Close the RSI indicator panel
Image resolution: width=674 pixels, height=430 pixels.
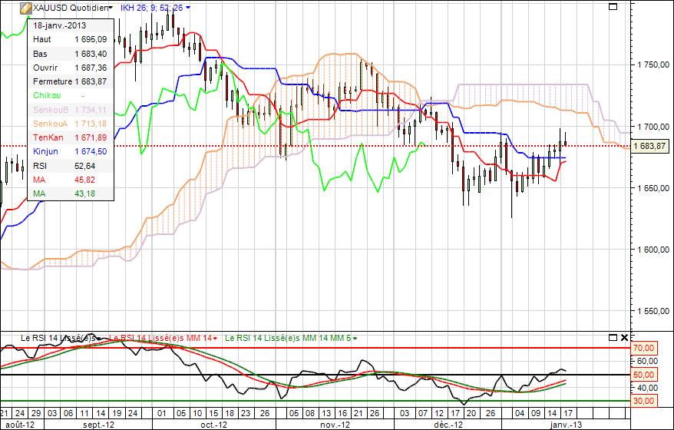click(x=623, y=337)
